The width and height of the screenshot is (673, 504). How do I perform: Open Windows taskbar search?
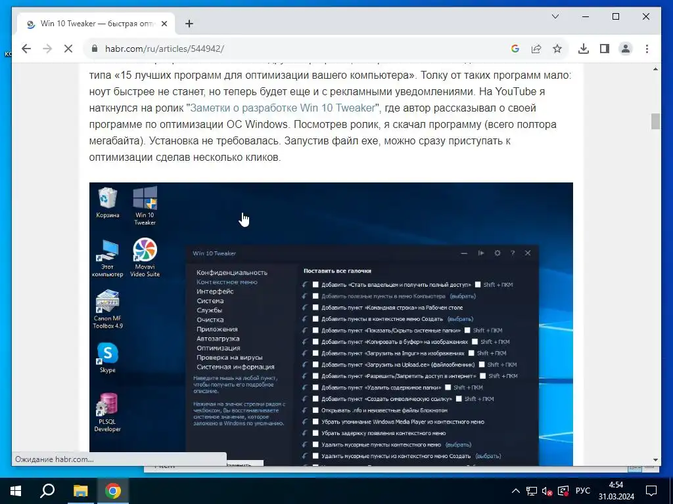tap(47, 491)
